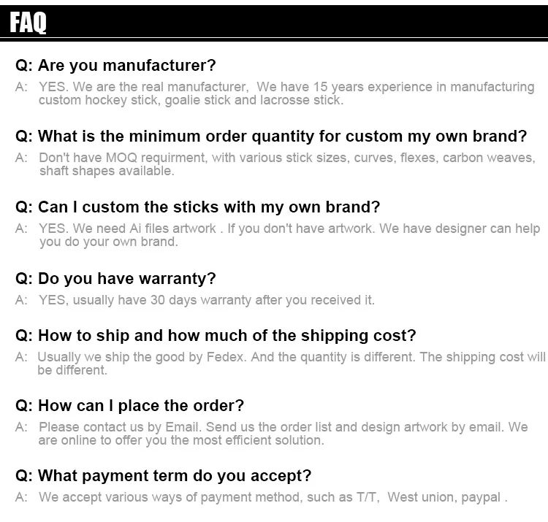This screenshot has width=548, height=522.
Task: Click the answer about contacting by Email
Action: click(271, 434)
